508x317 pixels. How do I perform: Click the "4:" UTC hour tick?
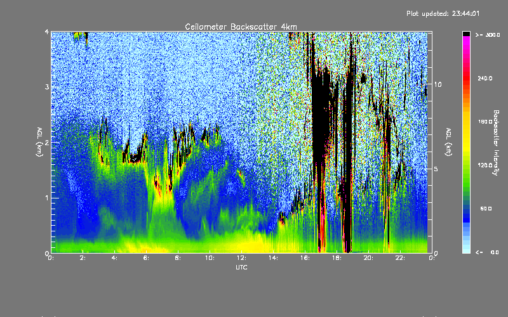pyautogui.click(x=115, y=258)
